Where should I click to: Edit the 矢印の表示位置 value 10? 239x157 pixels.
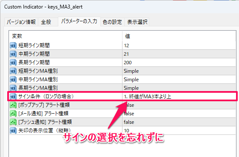pos(179,131)
